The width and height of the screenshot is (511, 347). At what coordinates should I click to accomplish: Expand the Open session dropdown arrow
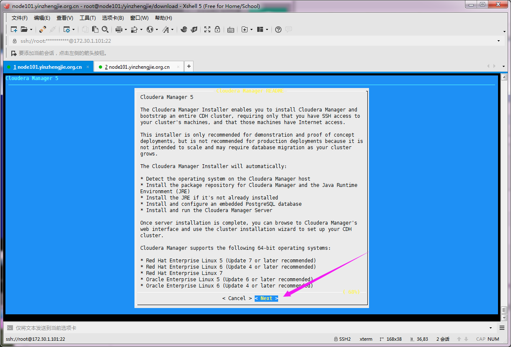tap(31, 29)
